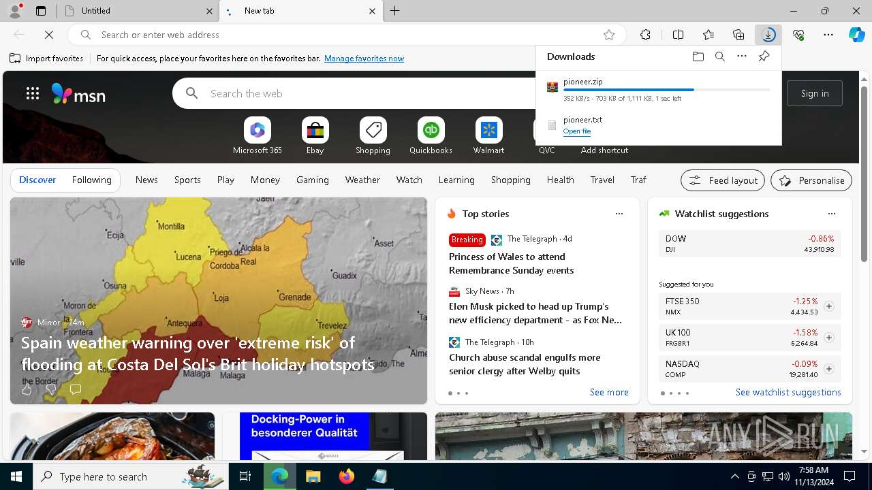Open the downloads folder
This screenshot has width=872, height=490.
coord(698,56)
